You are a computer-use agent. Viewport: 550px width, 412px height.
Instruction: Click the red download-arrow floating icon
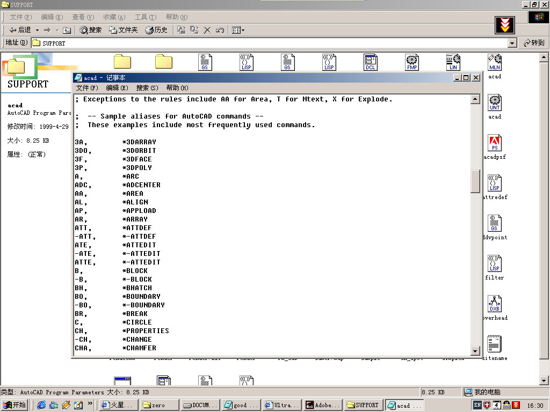(x=505, y=25)
